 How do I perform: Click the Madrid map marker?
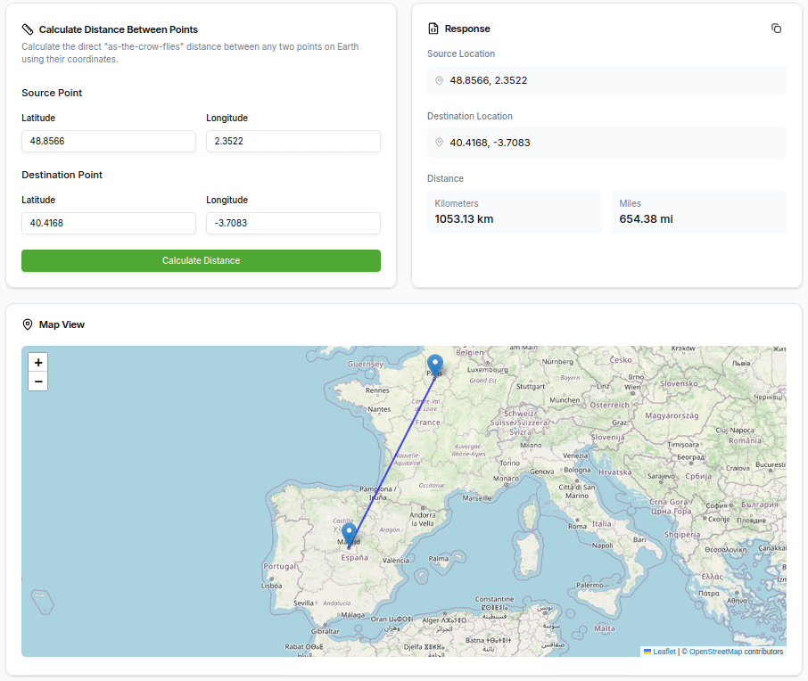click(349, 536)
